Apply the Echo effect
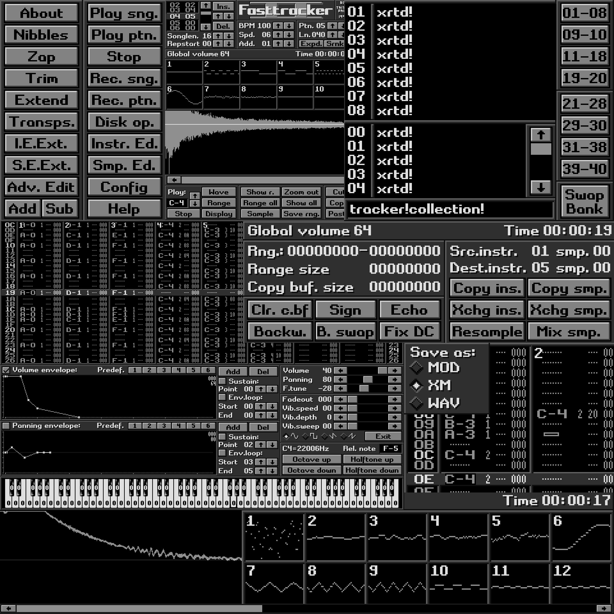The width and height of the screenshot is (614, 614). click(409, 310)
